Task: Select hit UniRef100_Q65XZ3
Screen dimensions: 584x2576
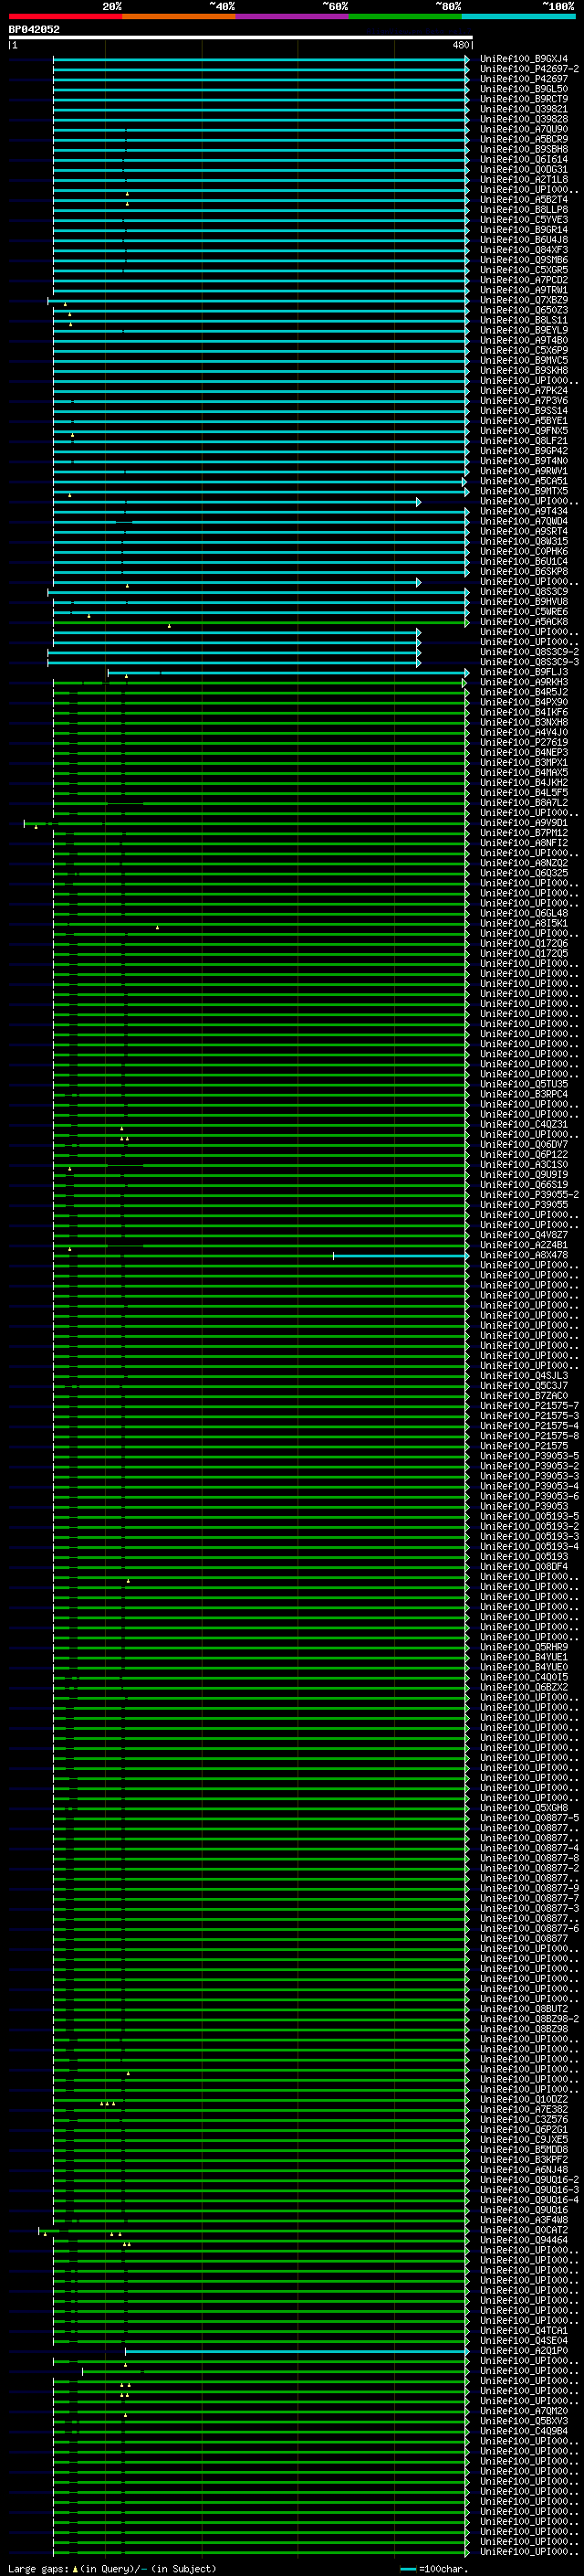Action: point(524,310)
